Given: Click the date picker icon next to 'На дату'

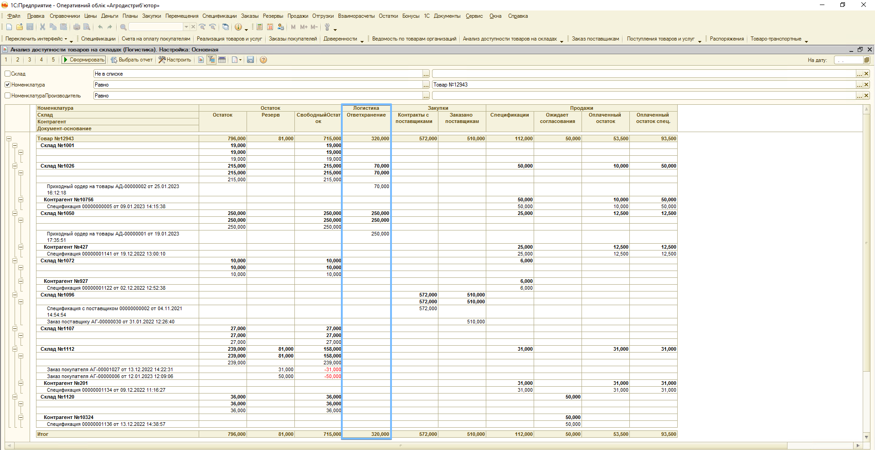Looking at the screenshot, I should (866, 60).
